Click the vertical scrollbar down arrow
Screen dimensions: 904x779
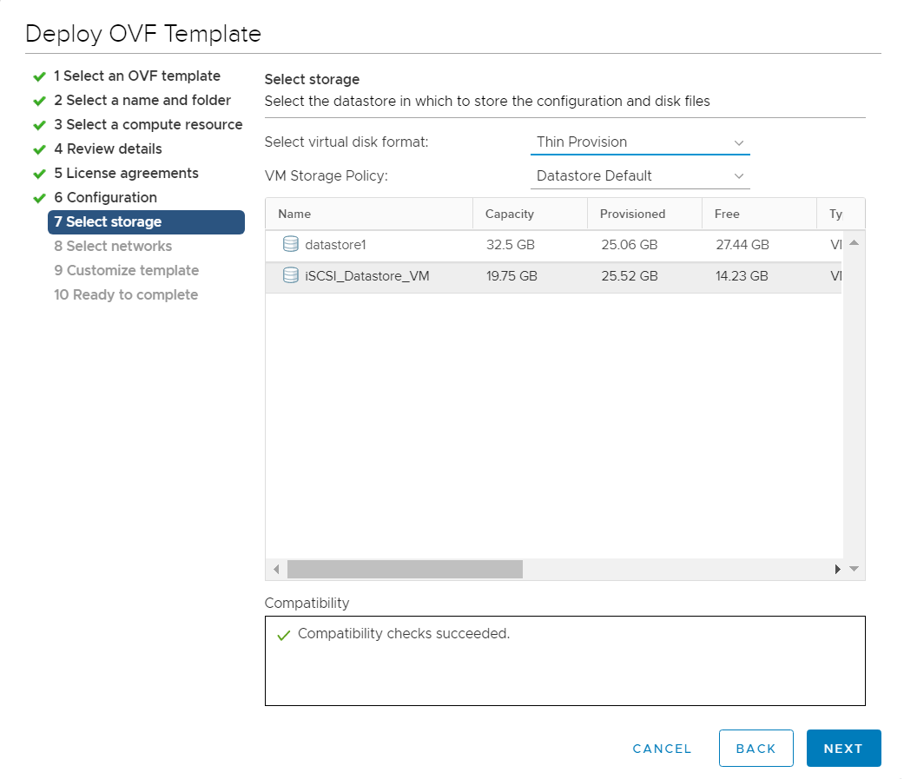coord(855,569)
